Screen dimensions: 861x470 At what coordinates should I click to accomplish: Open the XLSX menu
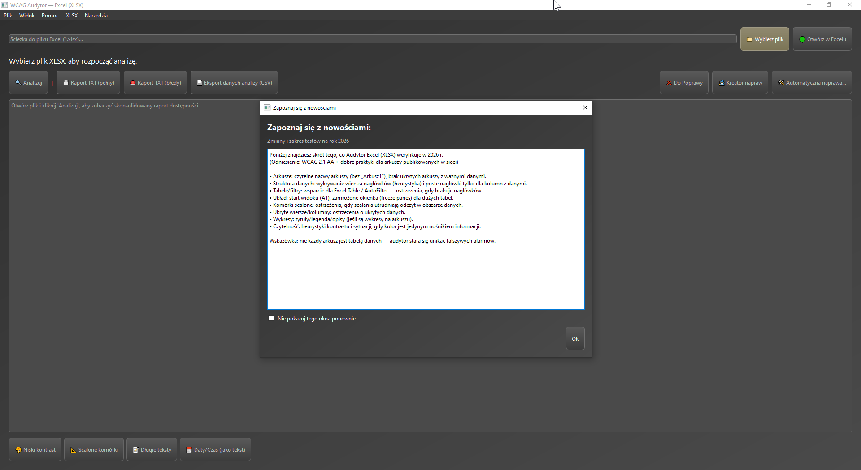click(x=72, y=15)
